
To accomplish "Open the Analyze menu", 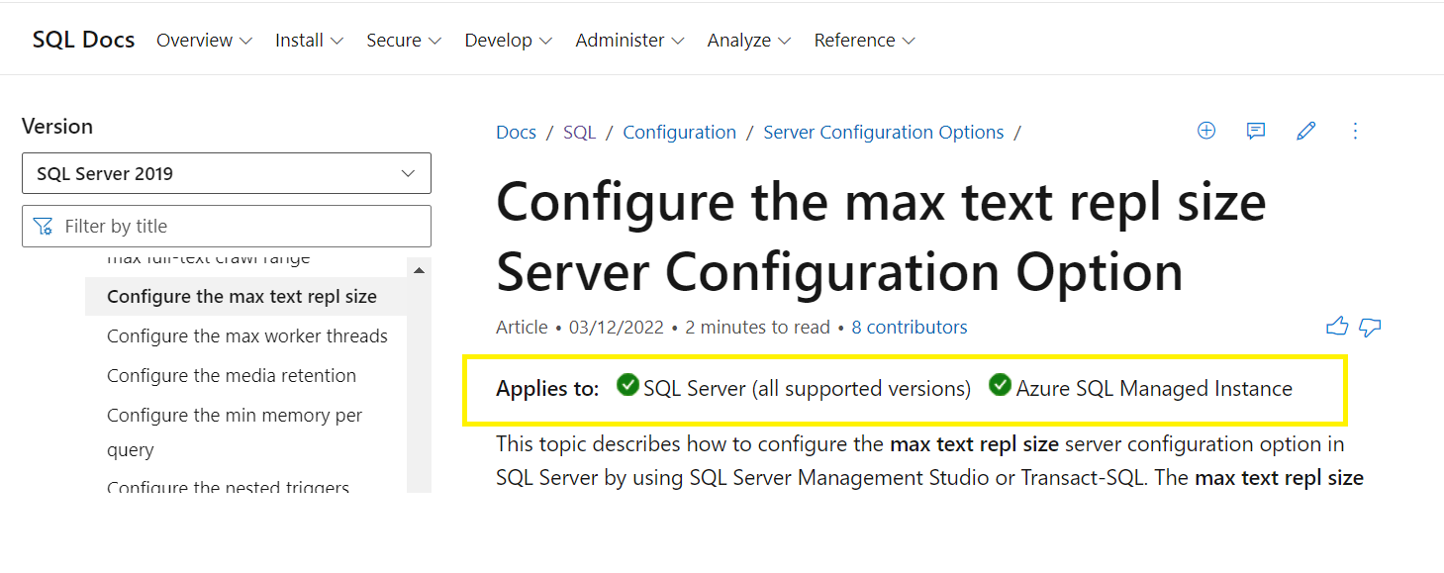I will 747,40.
